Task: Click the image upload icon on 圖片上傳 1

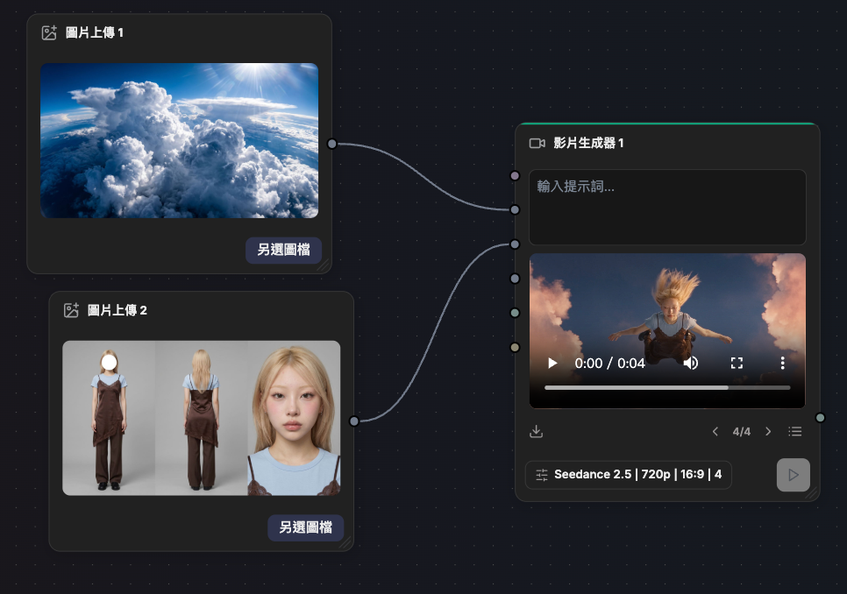Action: click(x=49, y=33)
